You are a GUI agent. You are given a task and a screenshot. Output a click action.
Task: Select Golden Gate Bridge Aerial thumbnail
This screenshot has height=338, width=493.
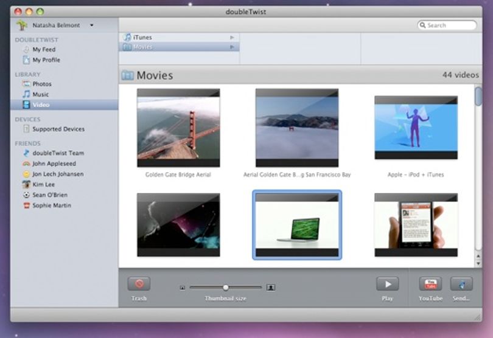point(178,128)
